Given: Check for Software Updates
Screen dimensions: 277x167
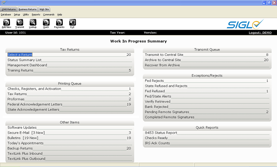Looking at the screenshot, I should click(22, 127).
